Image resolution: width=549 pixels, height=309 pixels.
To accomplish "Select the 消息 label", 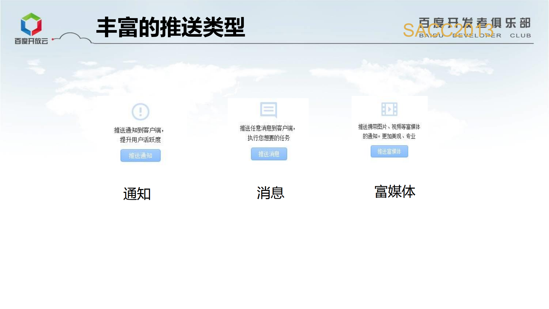I will point(270,192).
